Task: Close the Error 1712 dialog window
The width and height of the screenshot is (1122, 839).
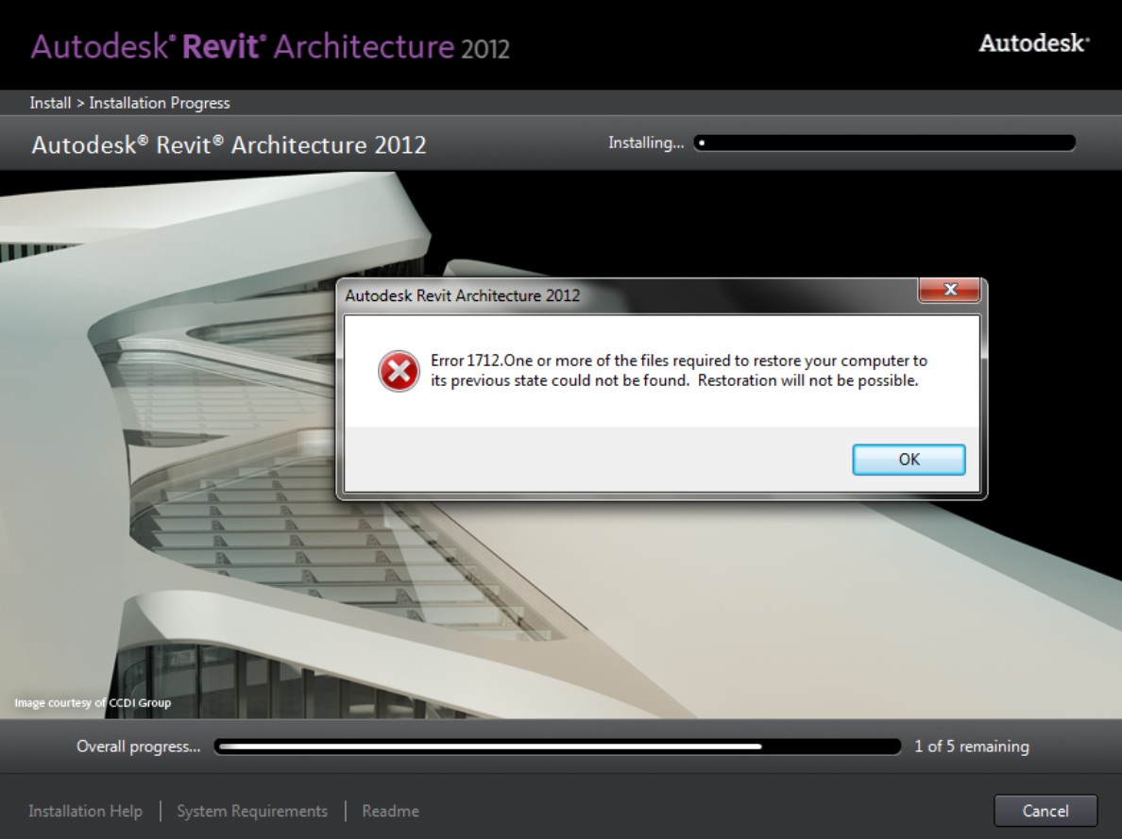Action: tap(949, 290)
